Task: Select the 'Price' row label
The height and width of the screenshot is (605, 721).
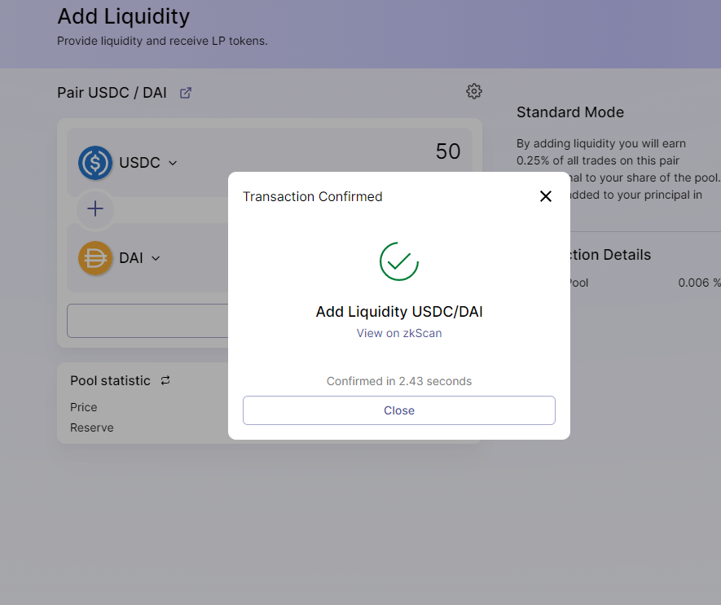Action: tap(84, 407)
